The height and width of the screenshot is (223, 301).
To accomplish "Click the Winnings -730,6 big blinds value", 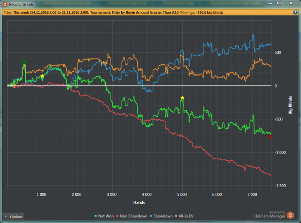I will coord(209,12).
